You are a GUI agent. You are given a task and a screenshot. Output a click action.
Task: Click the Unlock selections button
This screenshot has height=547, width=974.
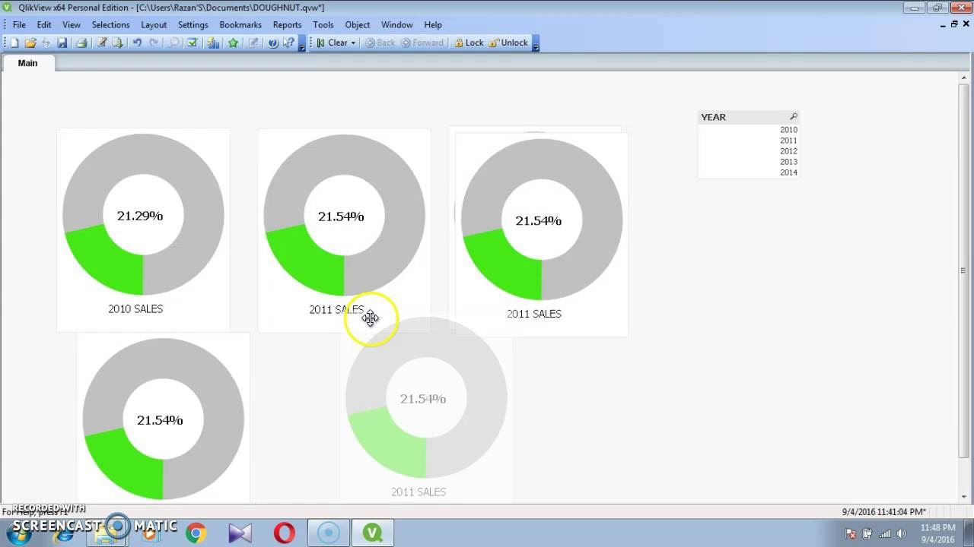[508, 43]
